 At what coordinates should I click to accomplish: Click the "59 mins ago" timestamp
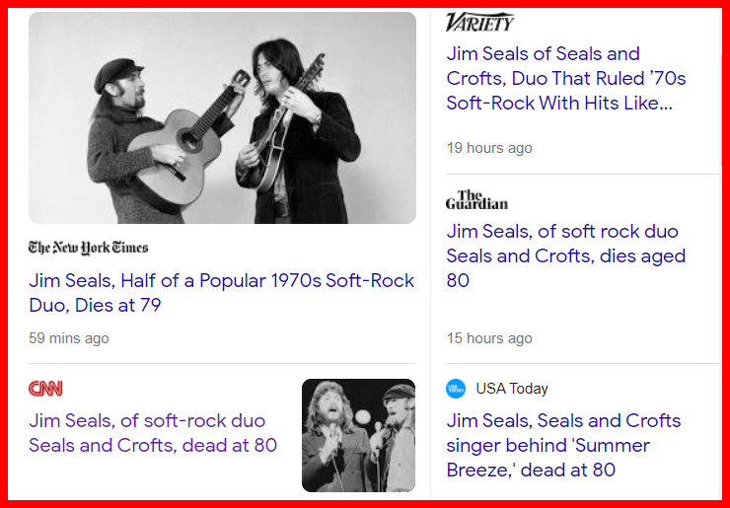pos(69,338)
